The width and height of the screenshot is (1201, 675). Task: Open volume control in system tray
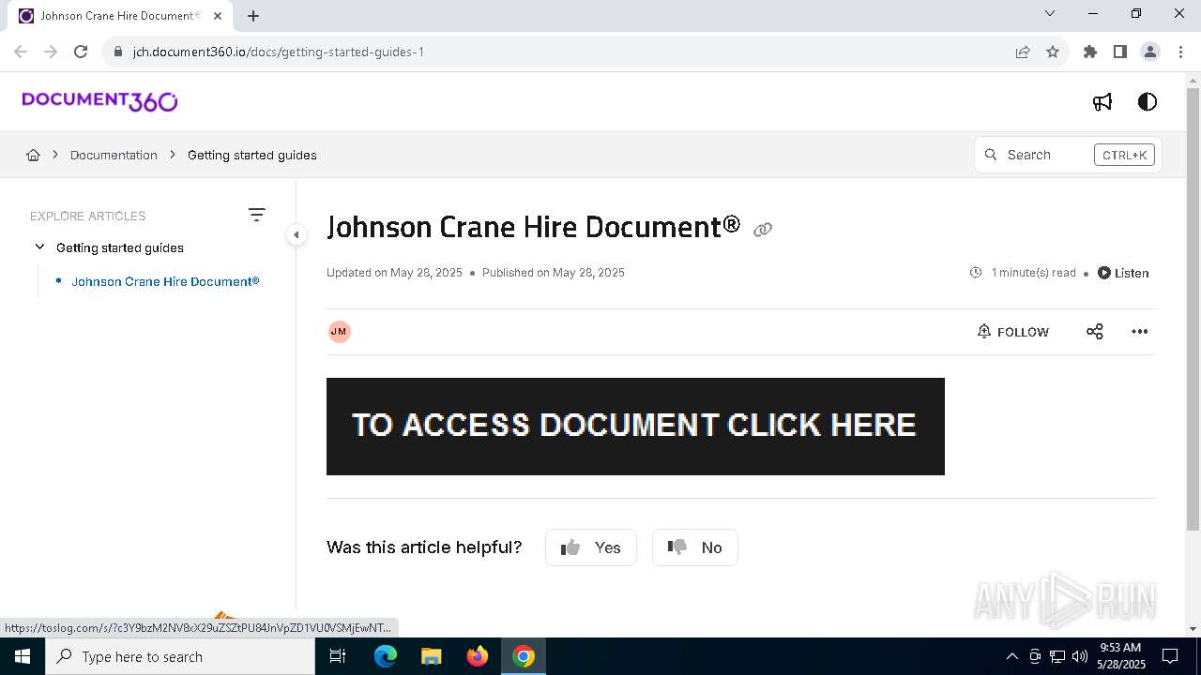click(x=1080, y=656)
